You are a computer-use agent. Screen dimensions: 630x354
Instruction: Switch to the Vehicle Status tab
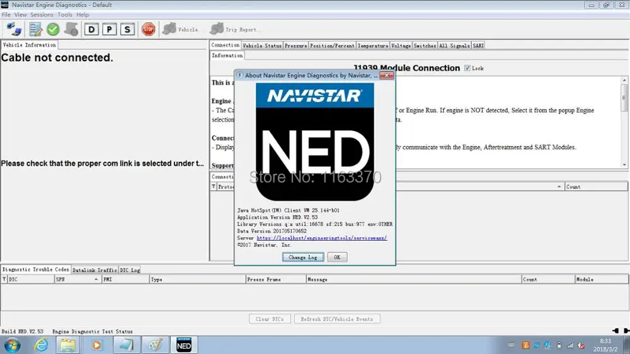[x=262, y=46]
